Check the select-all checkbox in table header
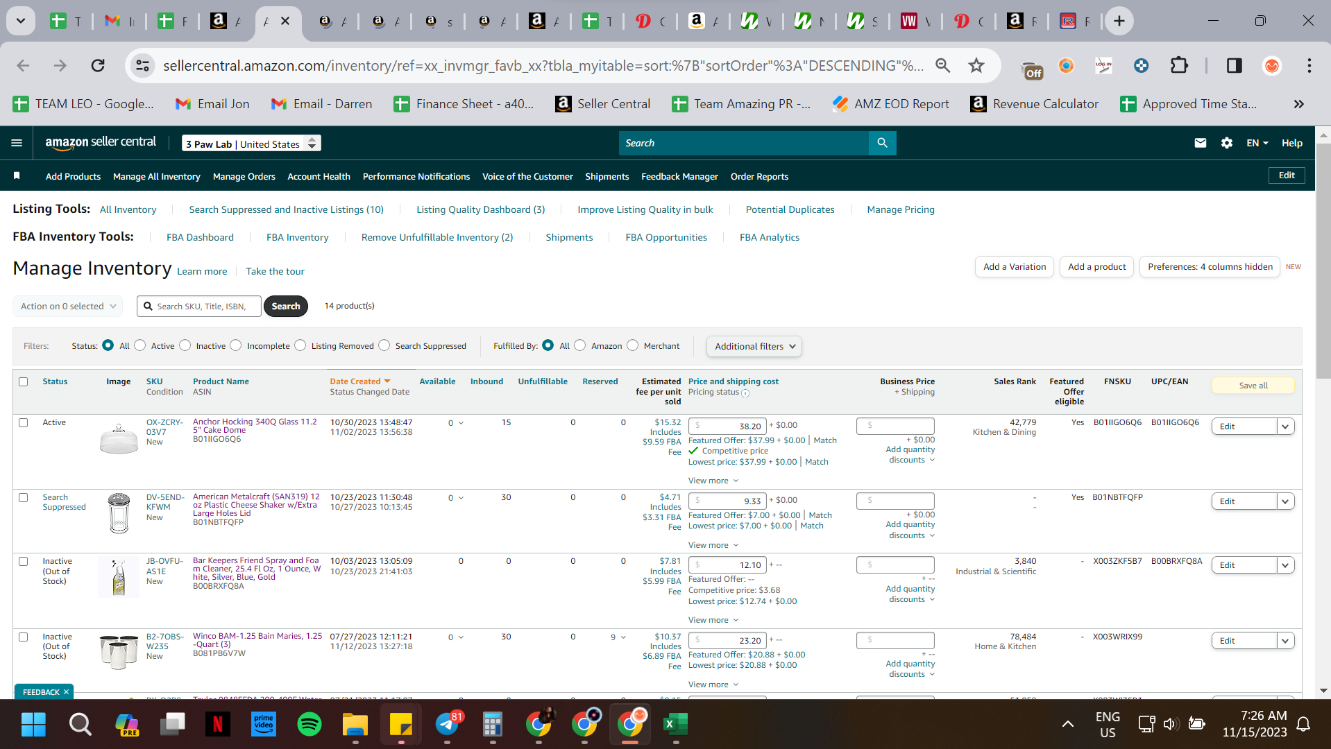The image size is (1331, 749). 24,381
